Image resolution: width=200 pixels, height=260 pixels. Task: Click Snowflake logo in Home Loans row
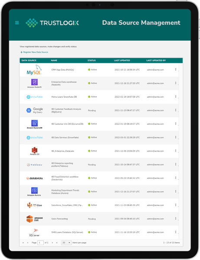[x=34, y=97]
